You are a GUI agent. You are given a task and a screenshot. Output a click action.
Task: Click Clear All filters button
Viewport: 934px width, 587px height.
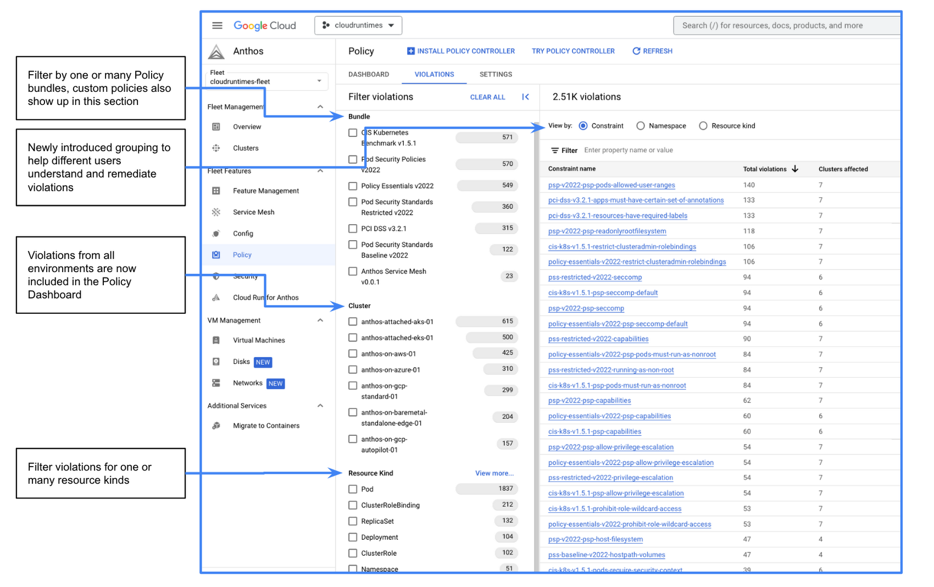point(487,97)
